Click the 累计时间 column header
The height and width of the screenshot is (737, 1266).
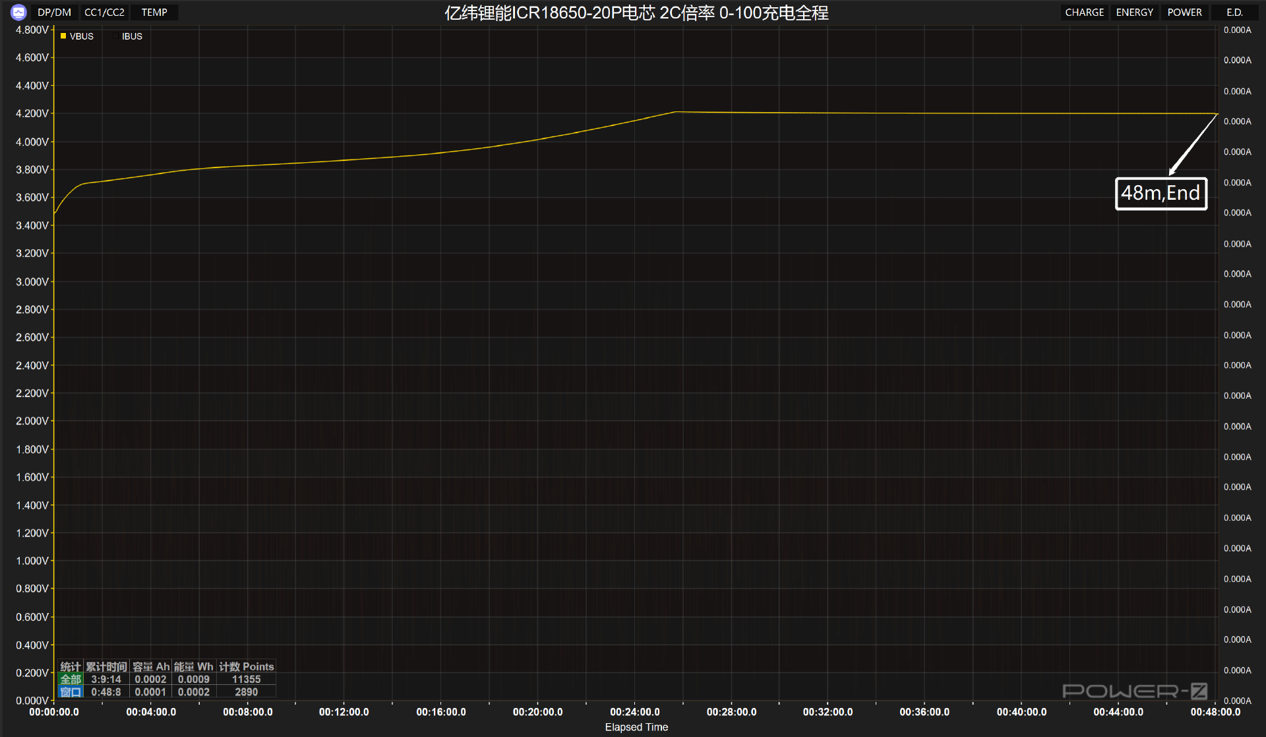[x=106, y=666]
